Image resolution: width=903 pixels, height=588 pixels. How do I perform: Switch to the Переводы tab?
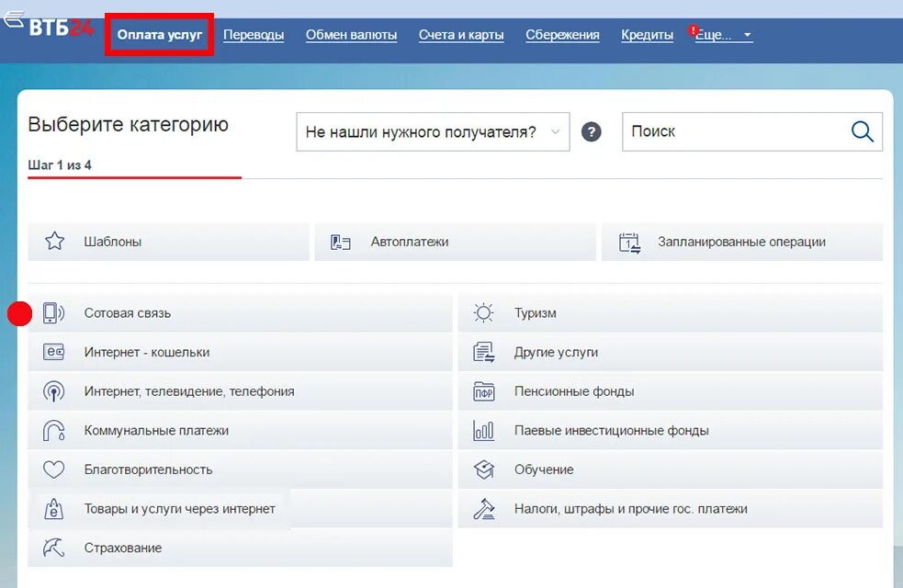pos(254,34)
